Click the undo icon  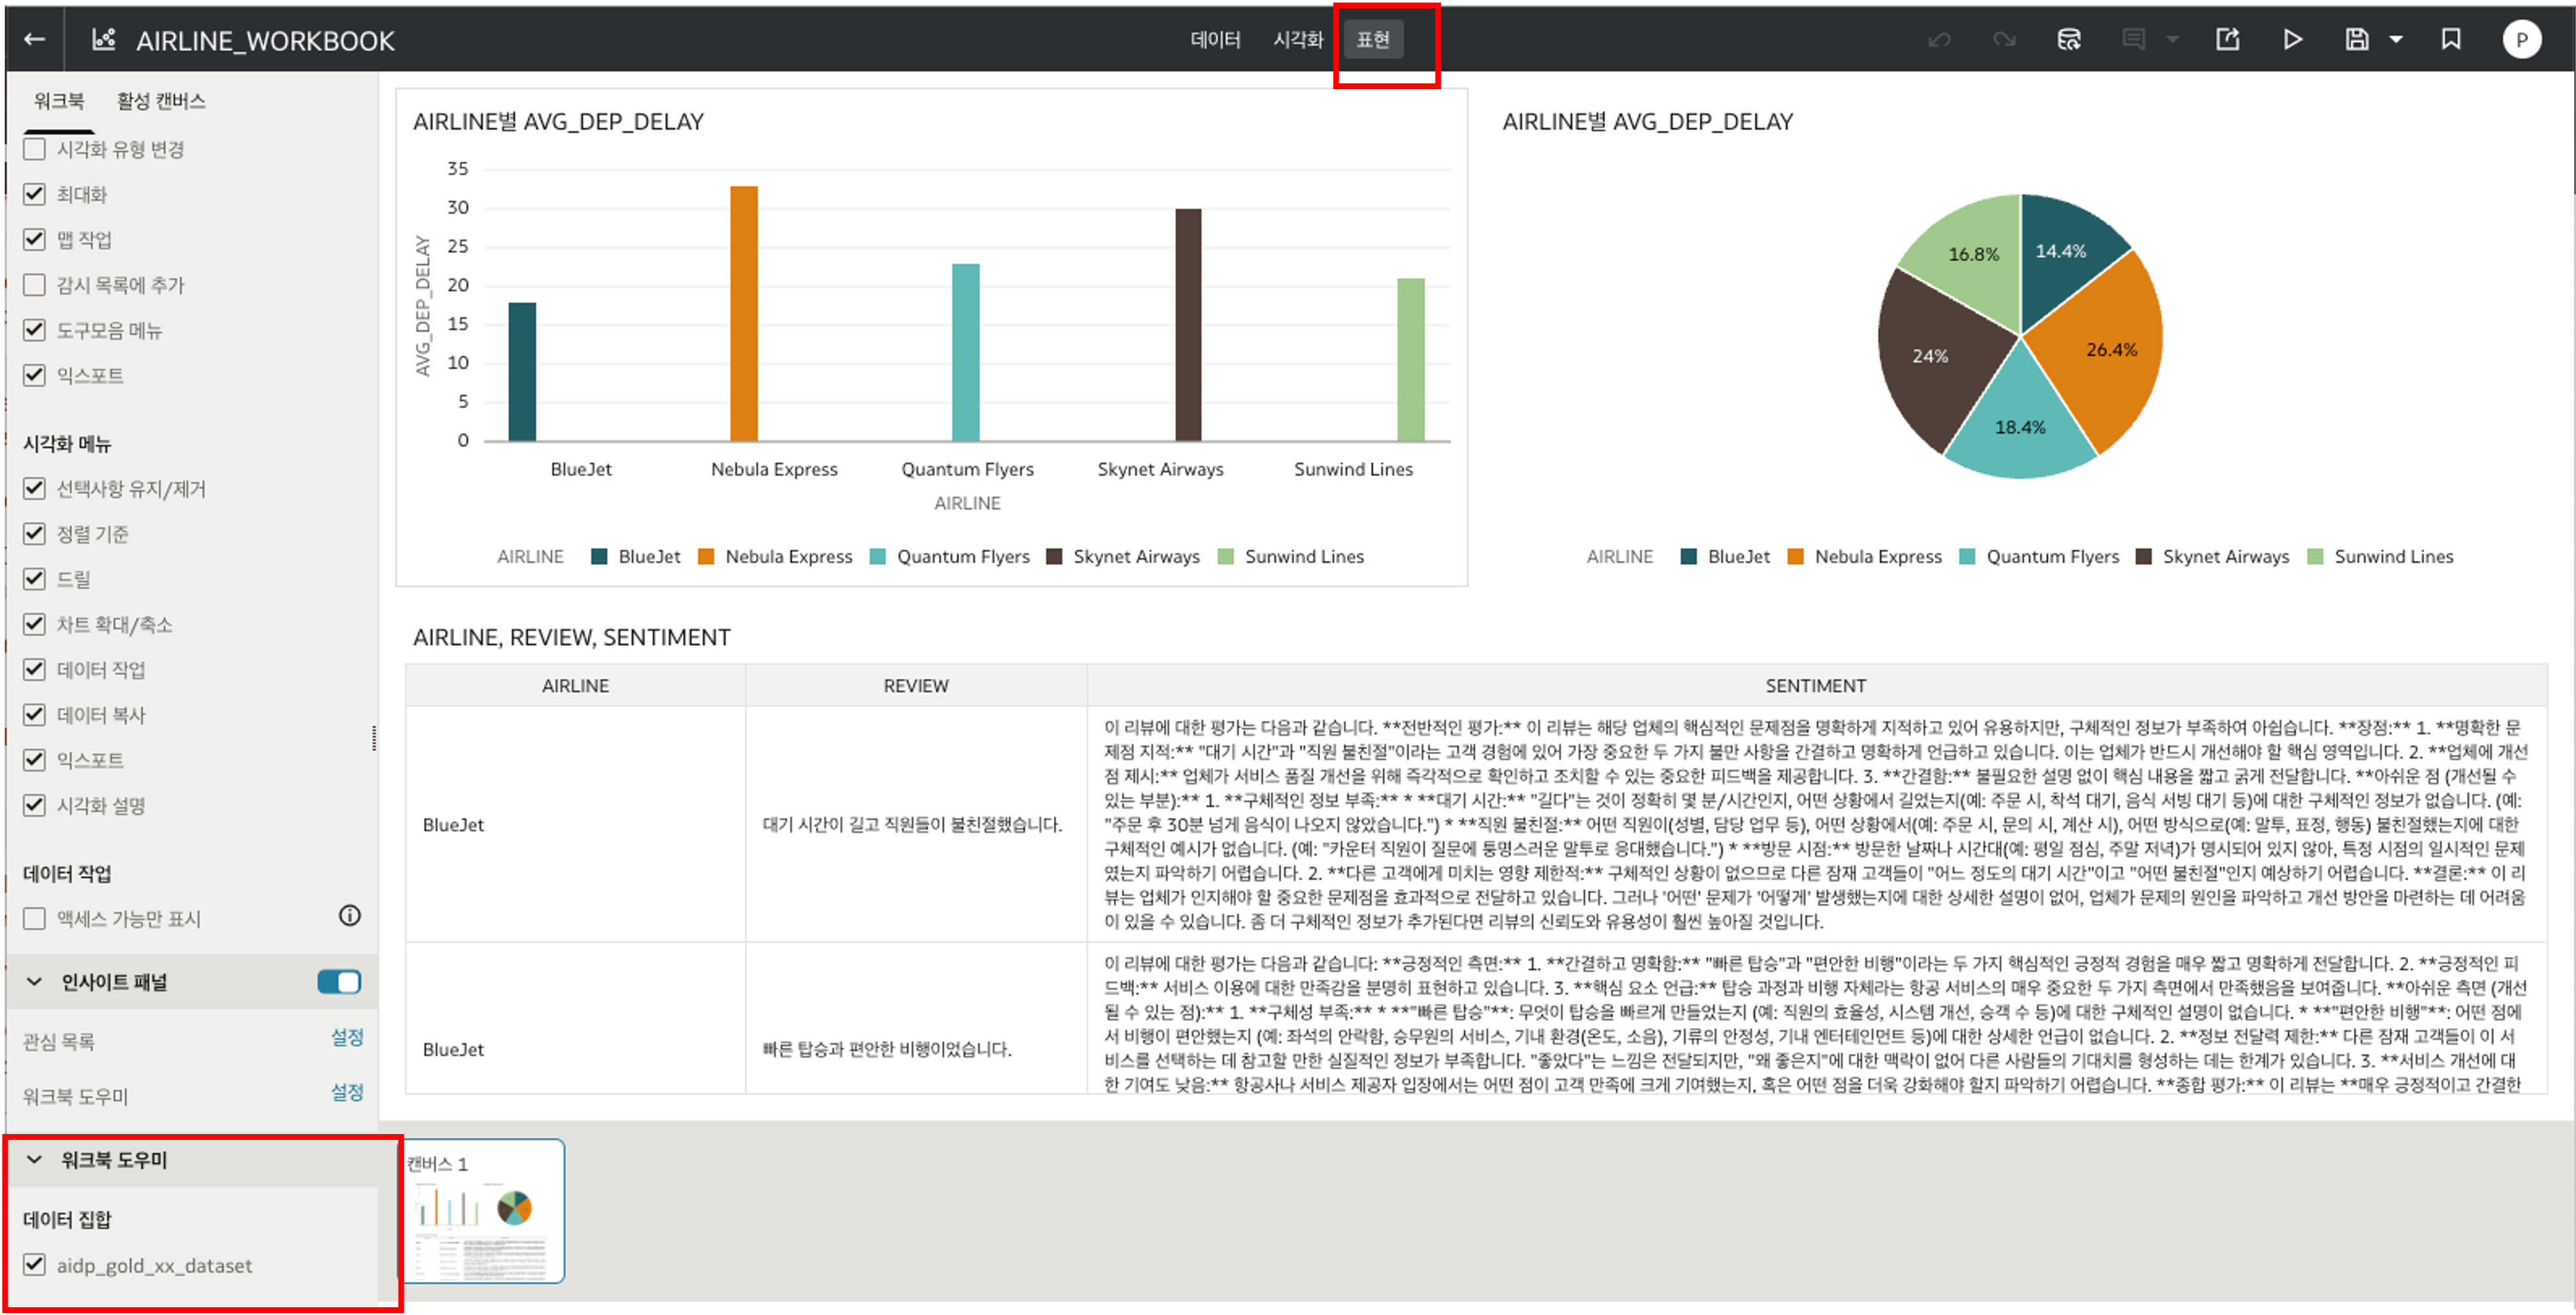[1939, 40]
